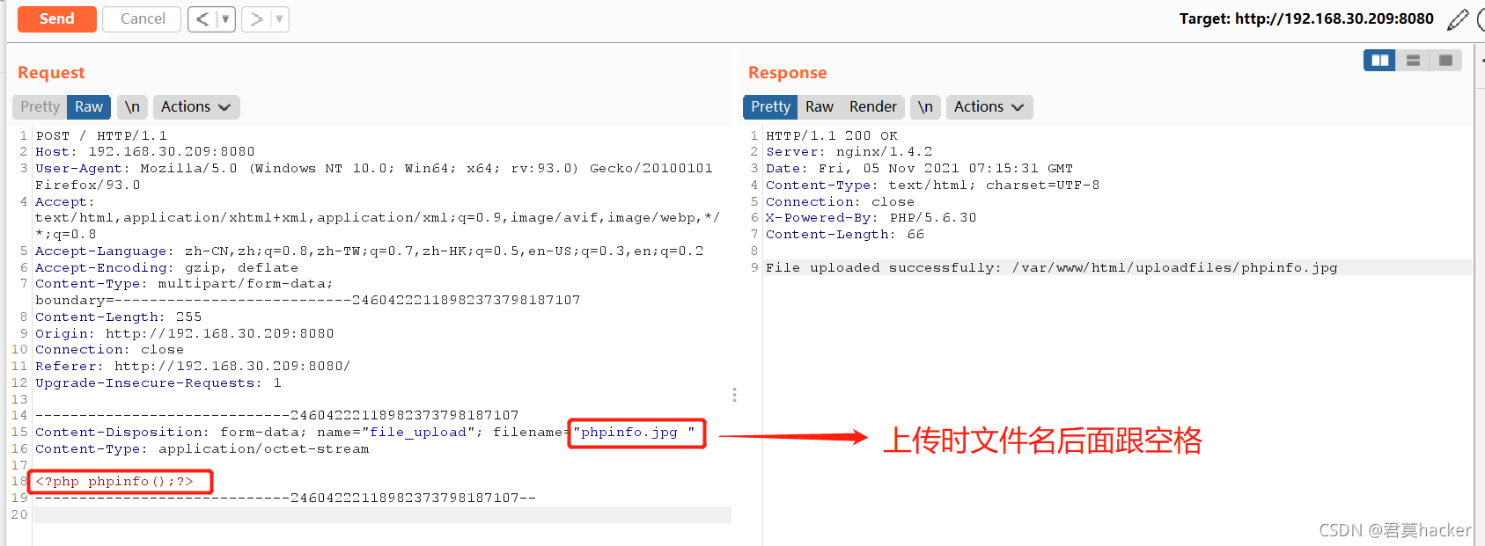Click the Accept-Encoding header line
The height and width of the screenshot is (546, 1485).
167,267
